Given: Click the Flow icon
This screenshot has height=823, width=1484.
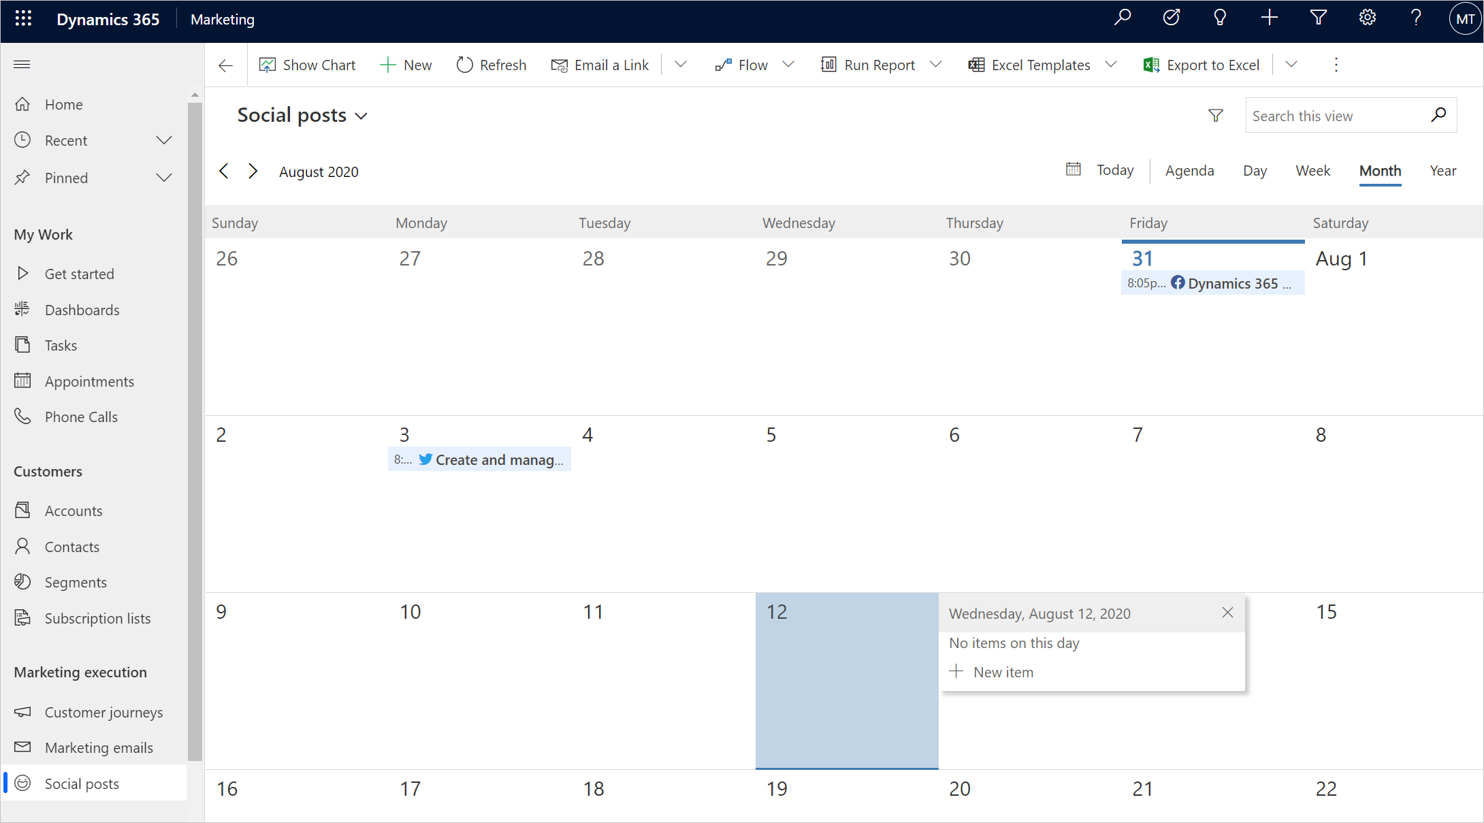Looking at the screenshot, I should pyautogui.click(x=721, y=64).
